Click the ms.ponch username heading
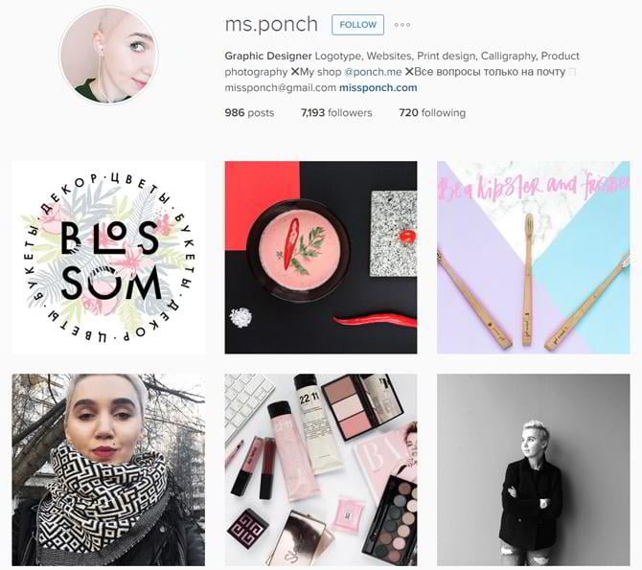642x570 pixels. click(271, 25)
